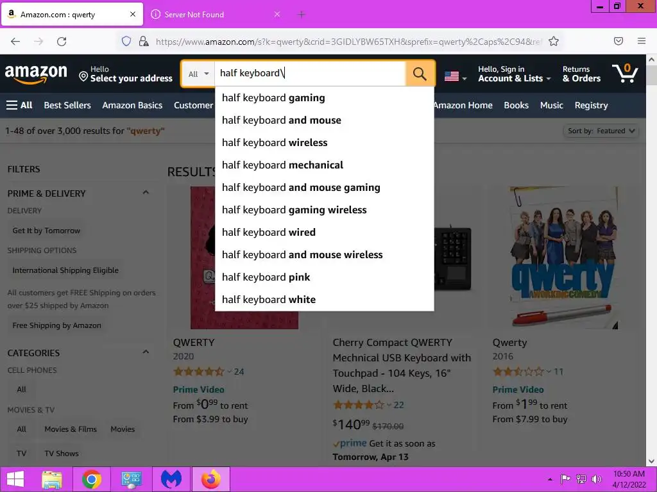Select suggestion half keyboard wireless
The image size is (657, 492).
(324, 143)
